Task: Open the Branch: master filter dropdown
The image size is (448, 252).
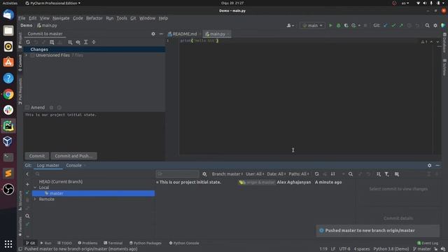Action: pyautogui.click(x=227, y=174)
